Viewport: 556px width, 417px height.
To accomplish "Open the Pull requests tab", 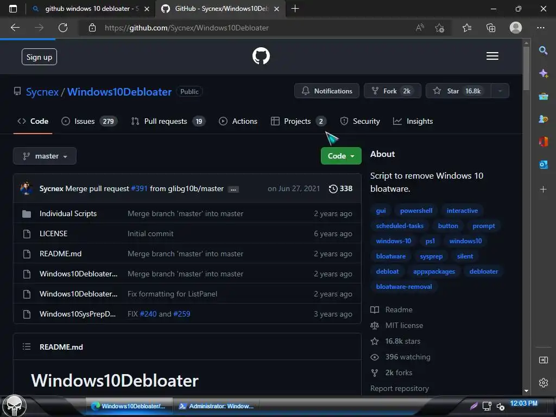I will [x=168, y=121].
